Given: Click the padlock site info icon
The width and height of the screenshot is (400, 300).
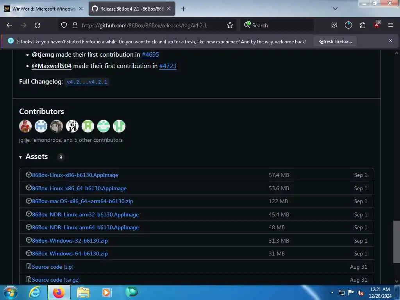Looking at the screenshot, I should pyautogui.click(x=75, y=25).
